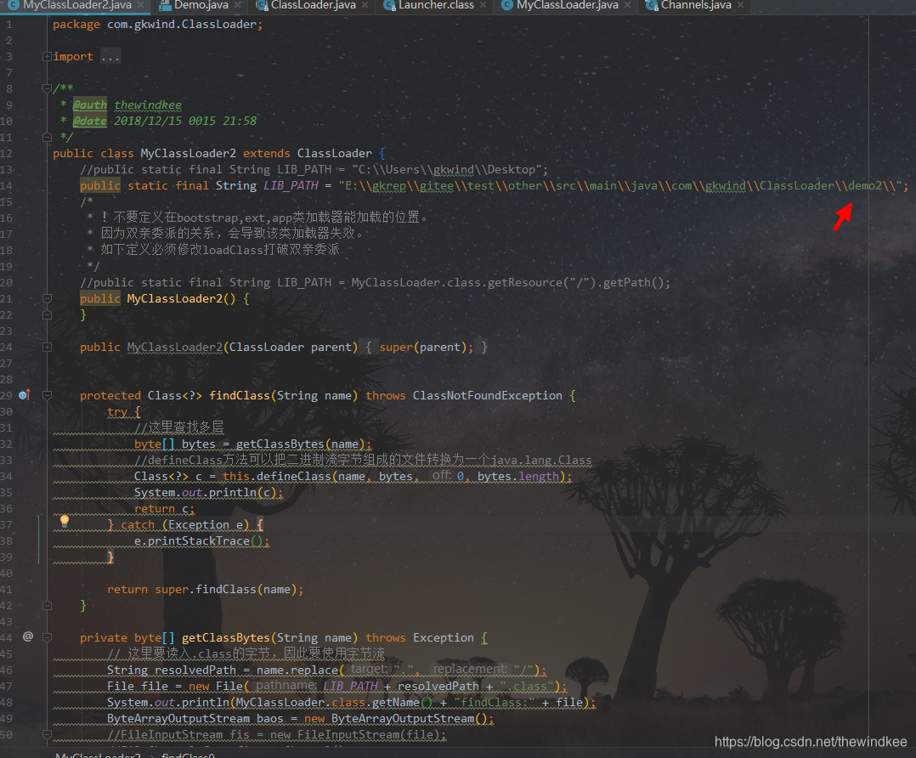This screenshot has width=916, height=758.
Task: Collapse the Javadoc comment at its /** line
Action: (47, 89)
